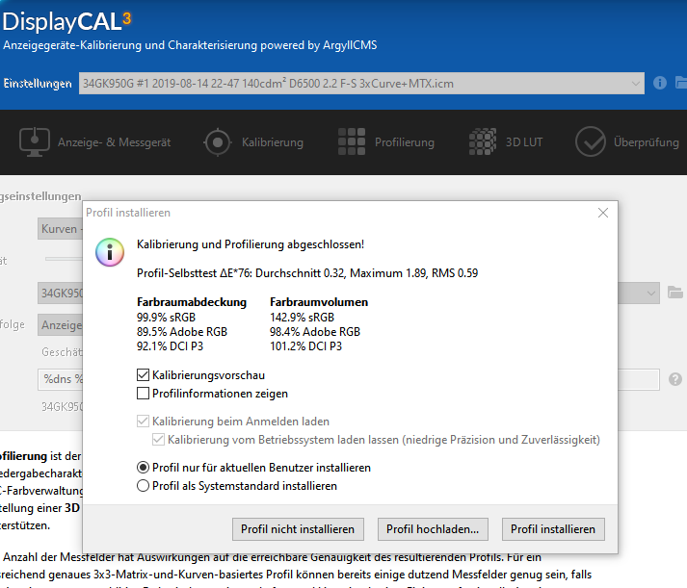Click the slider track behind the dialog
This screenshot has width=687, height=588.
click(x=64, y=259)
